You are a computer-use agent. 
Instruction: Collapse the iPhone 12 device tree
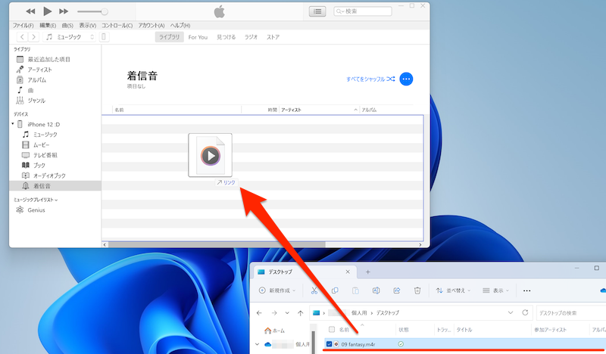(x=13, y=124)
